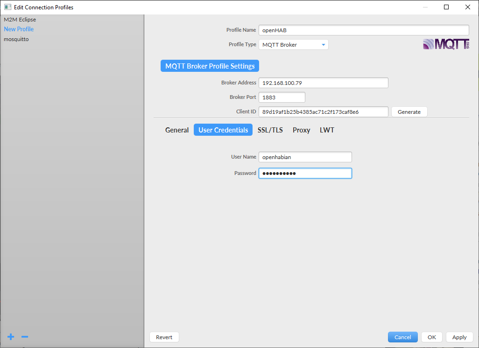Click inside the Broker Address field
The height and width of the screenshot is (348, 479).
point(323,83)
